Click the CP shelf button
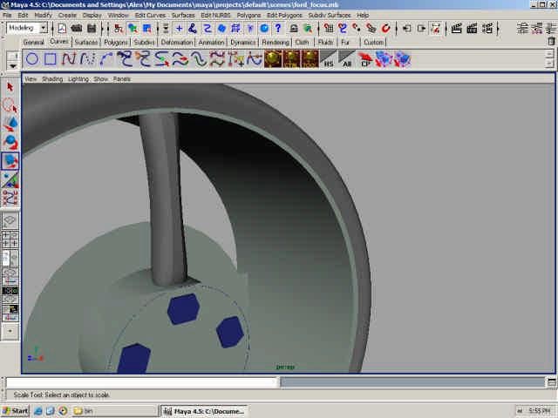Screen dimensions: 558x418 [x=366, y=60]
